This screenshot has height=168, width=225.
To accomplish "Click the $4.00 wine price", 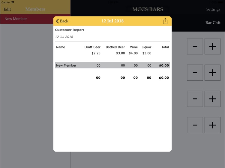I will click(133, 53).
